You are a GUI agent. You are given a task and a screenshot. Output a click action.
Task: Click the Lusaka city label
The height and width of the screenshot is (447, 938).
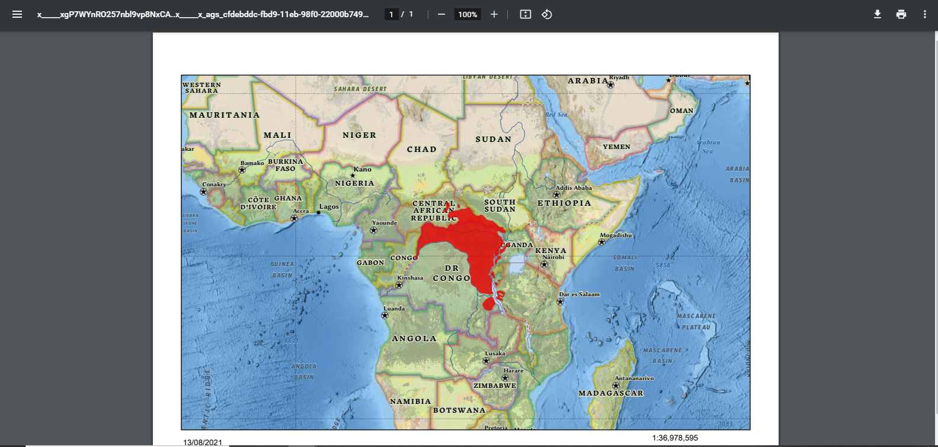495,354
